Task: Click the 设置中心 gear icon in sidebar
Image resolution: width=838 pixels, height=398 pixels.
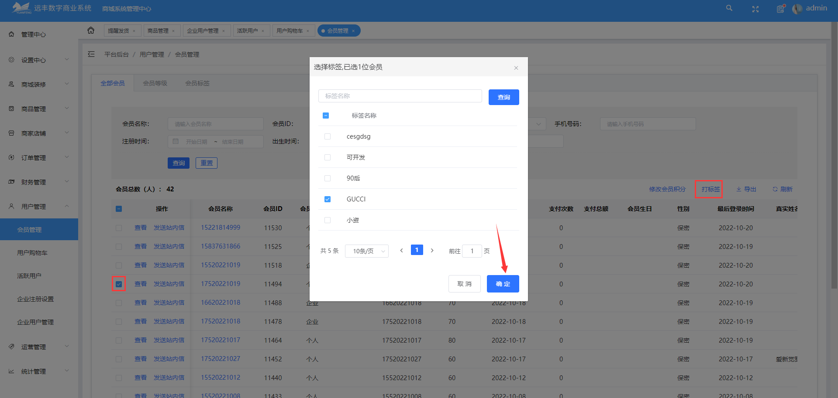Action: click(x=11, y=60)
